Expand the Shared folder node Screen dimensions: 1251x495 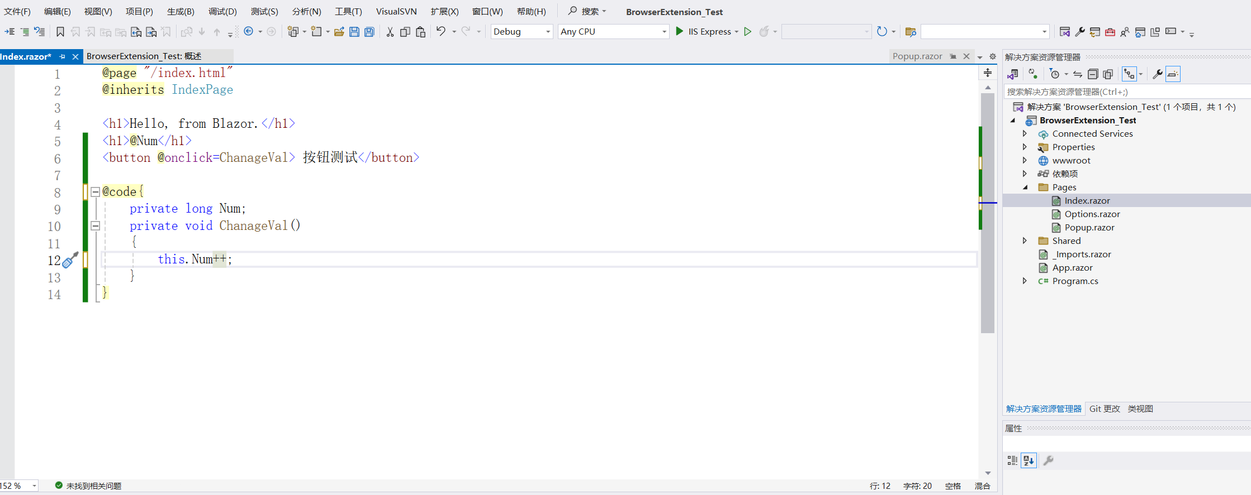(1025, 241)
